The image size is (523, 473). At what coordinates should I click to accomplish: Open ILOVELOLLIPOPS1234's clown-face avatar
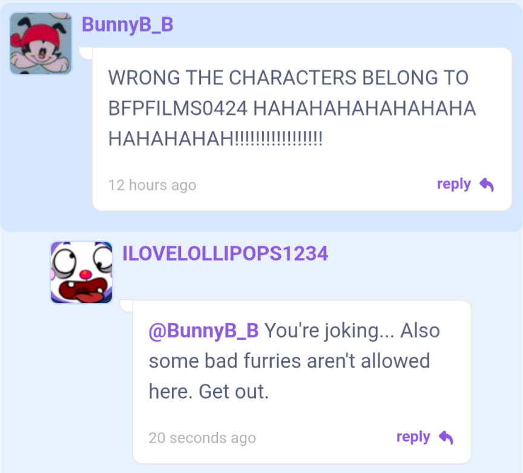pyautogui.click(x=81, y=273)
